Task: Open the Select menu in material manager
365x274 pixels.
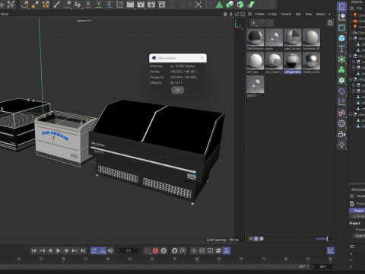Action: (320, 14)
